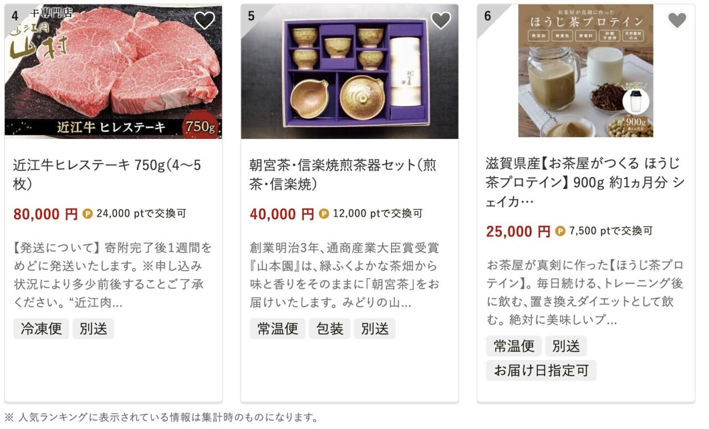Click point coin icon beside 12,000 pt

point(324,214)
